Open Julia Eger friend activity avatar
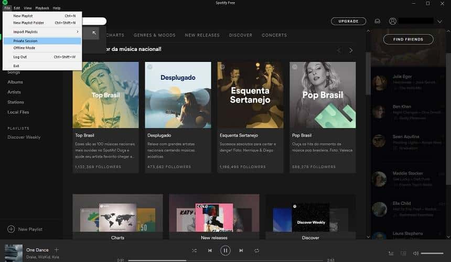 [379, 82]
